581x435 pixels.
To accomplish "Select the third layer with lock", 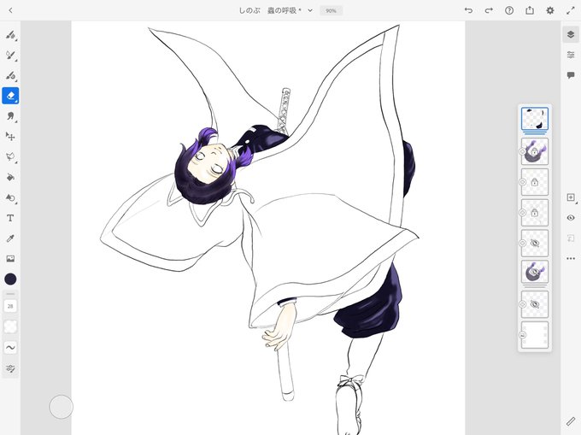I will pos(535,182).
